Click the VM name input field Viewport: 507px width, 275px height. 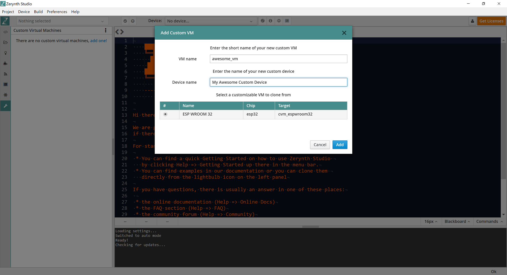[278, 59]
